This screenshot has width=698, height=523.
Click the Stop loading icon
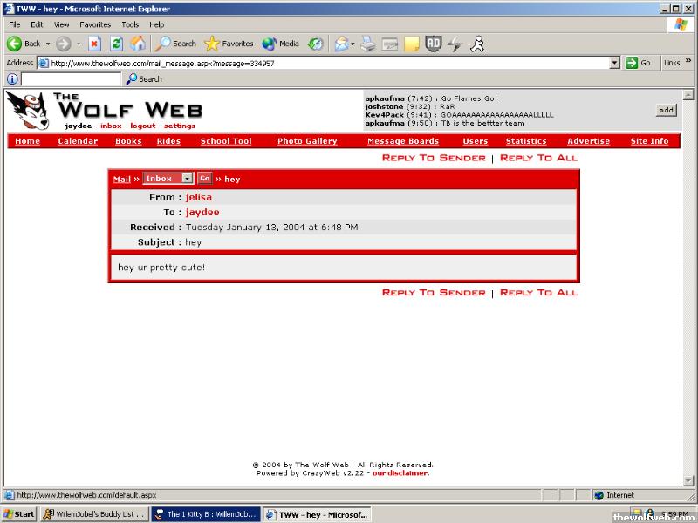click(x=94, y=44)
